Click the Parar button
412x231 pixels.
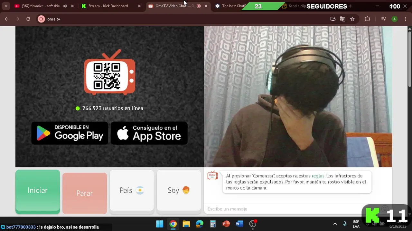85,193
